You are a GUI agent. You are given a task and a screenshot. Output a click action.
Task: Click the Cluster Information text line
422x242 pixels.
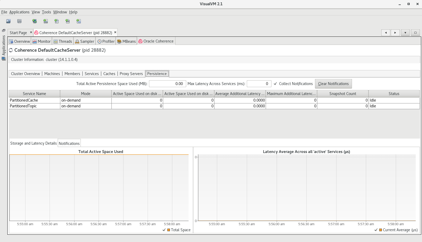pyautogui.click(x=44, y=60)
